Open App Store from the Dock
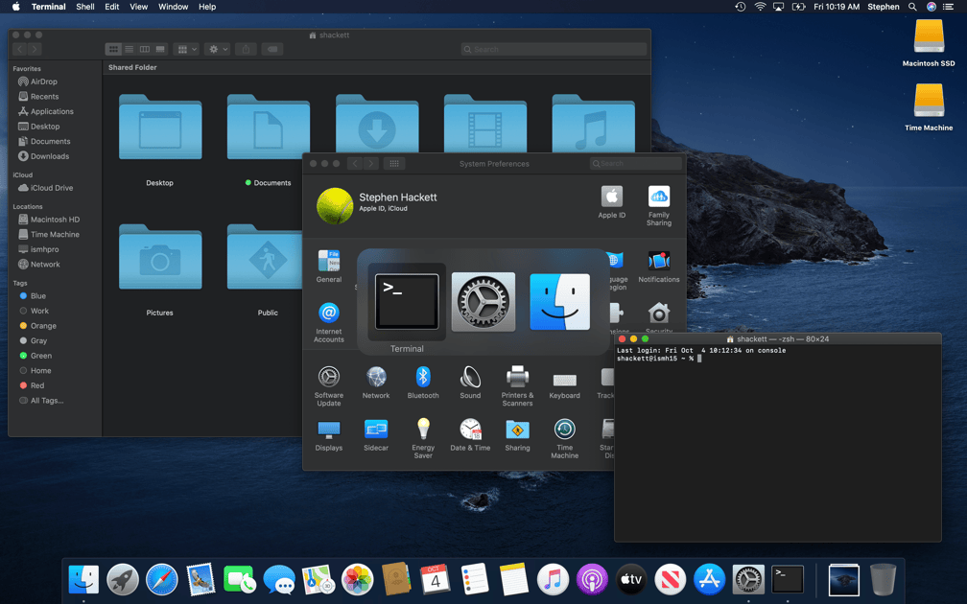 (709, 579)
